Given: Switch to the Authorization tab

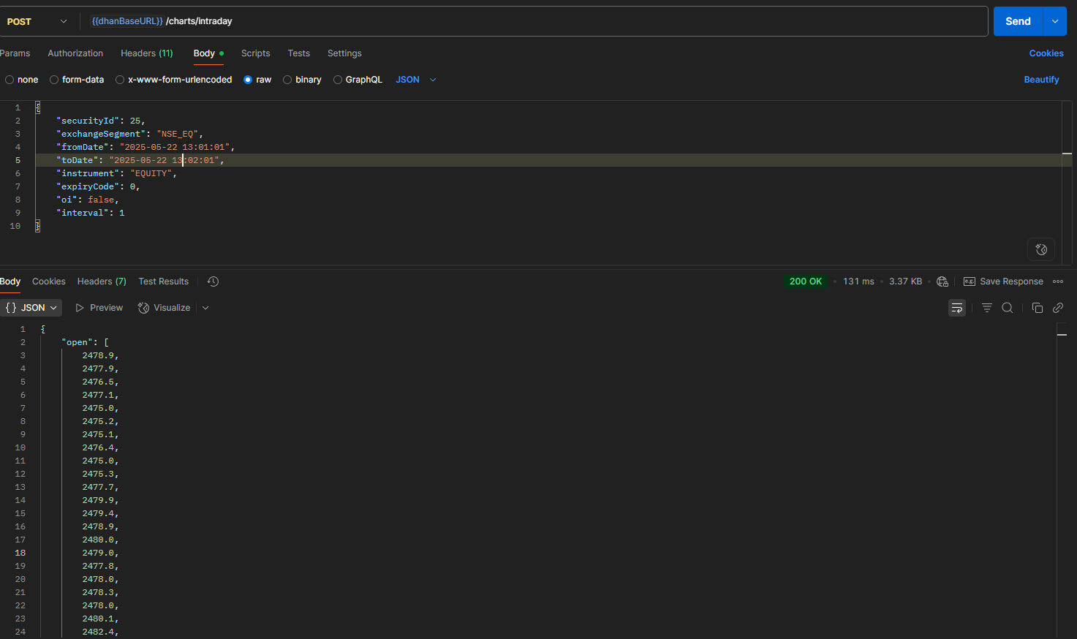Looking at the screenshot, I should click(x=75, y=53).
